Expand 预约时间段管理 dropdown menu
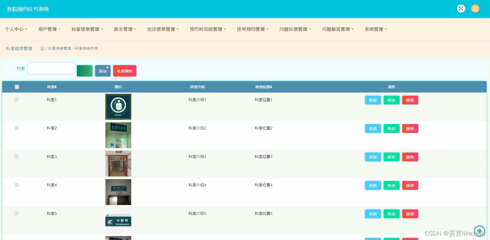 point(208,29)
